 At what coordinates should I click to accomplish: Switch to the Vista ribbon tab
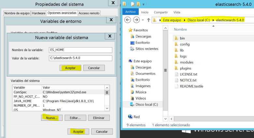point(177,12)
